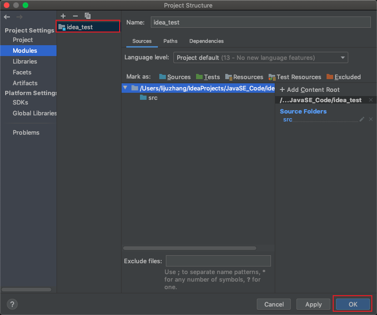
Task: Click the Apply button
Action: pyautogui.click(x=313, y=304)
